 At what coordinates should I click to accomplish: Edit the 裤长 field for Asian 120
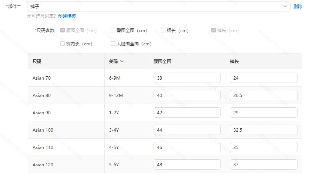[263, 164]
